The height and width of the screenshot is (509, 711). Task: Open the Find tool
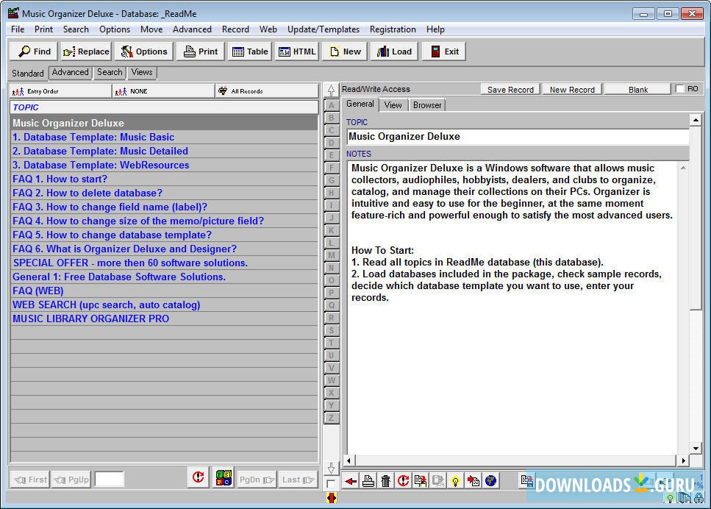pos(32,51)
